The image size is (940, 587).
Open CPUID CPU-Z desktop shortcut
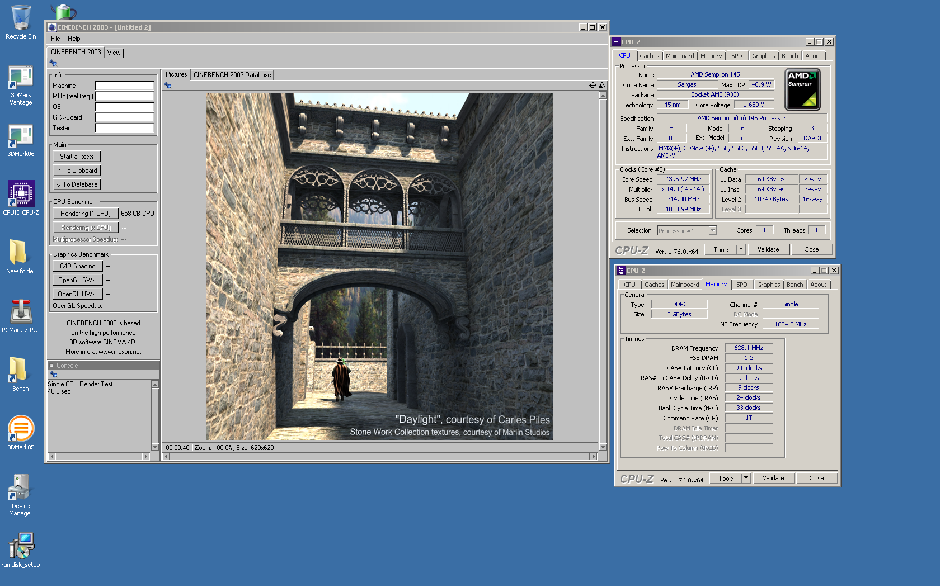(21, 198)
